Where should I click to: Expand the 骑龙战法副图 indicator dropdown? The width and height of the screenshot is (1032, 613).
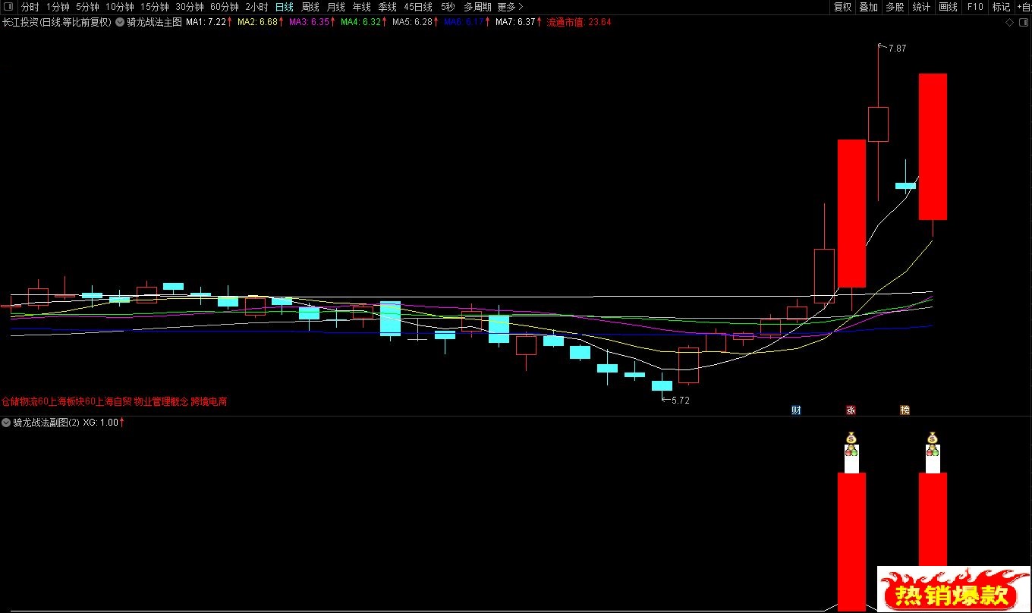tap(6, 423)
